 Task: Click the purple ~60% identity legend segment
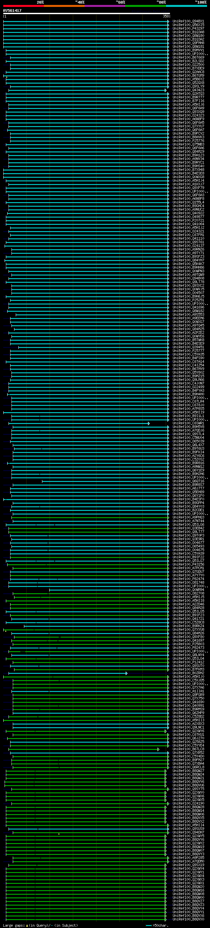[x=105, y=6]
